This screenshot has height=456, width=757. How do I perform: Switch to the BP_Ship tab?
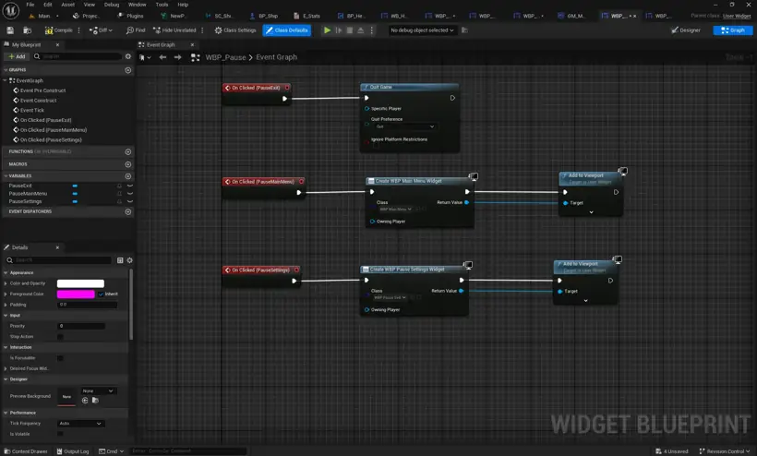[265, 16]
